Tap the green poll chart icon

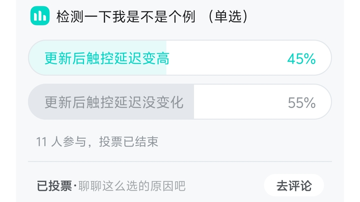coord(40,16)
